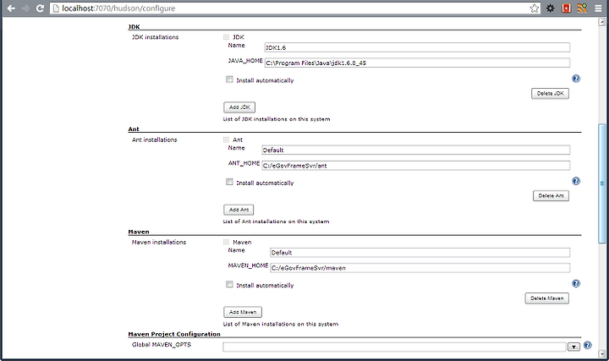Grab the Maven installation drag handle
This screenshot has height=361, width=609.
tap(226, 243)
